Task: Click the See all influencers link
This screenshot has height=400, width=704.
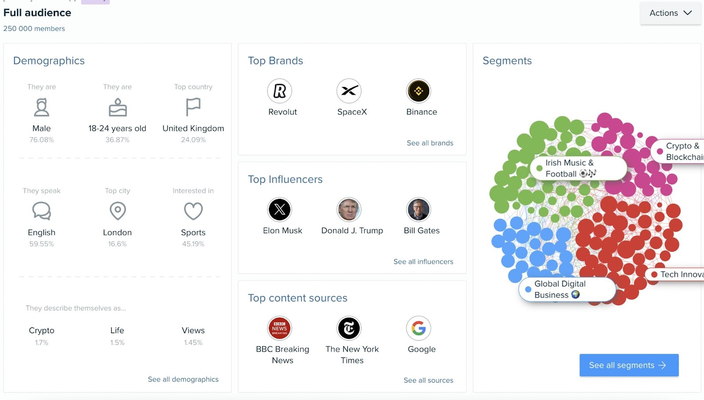Action: pos(423,261)
